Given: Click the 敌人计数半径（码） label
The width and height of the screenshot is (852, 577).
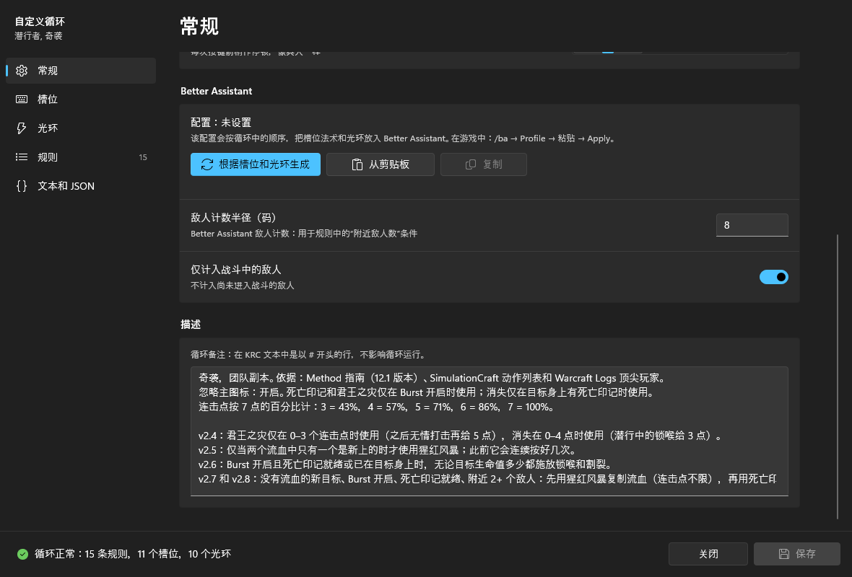Looking at the screenshot, I should pos(234,218).
